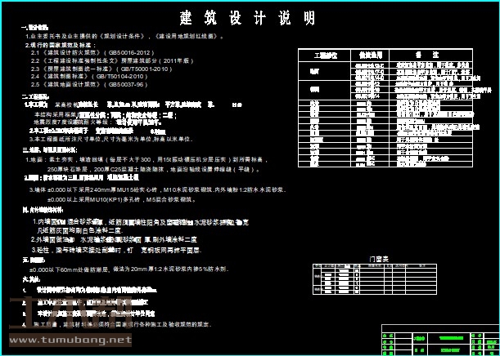Select the line '3.墙体 ±0.000以下采用240mm厚MU15'
Screen dimensions: 500x356
point(158,190)
